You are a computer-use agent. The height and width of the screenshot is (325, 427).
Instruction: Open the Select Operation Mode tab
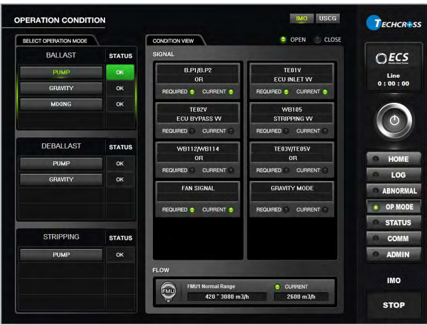55,41
